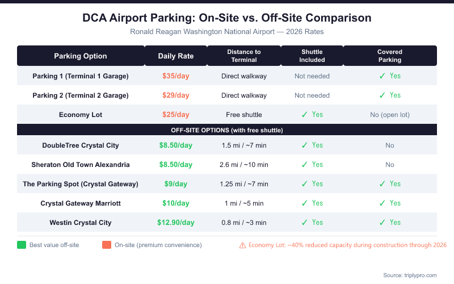The width and height of the screenshot is (454, 284).
Task: Click the green Best value off-site swatch
Action: coord(22,245)
